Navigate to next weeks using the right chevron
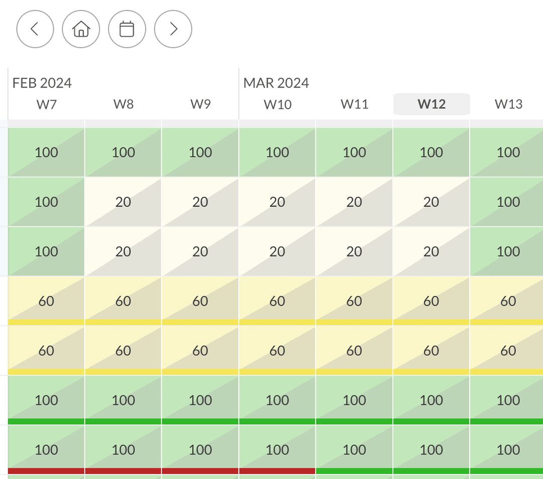Viewport: 543px width, 479px height. pyautogui.click(x=172, y=29)
